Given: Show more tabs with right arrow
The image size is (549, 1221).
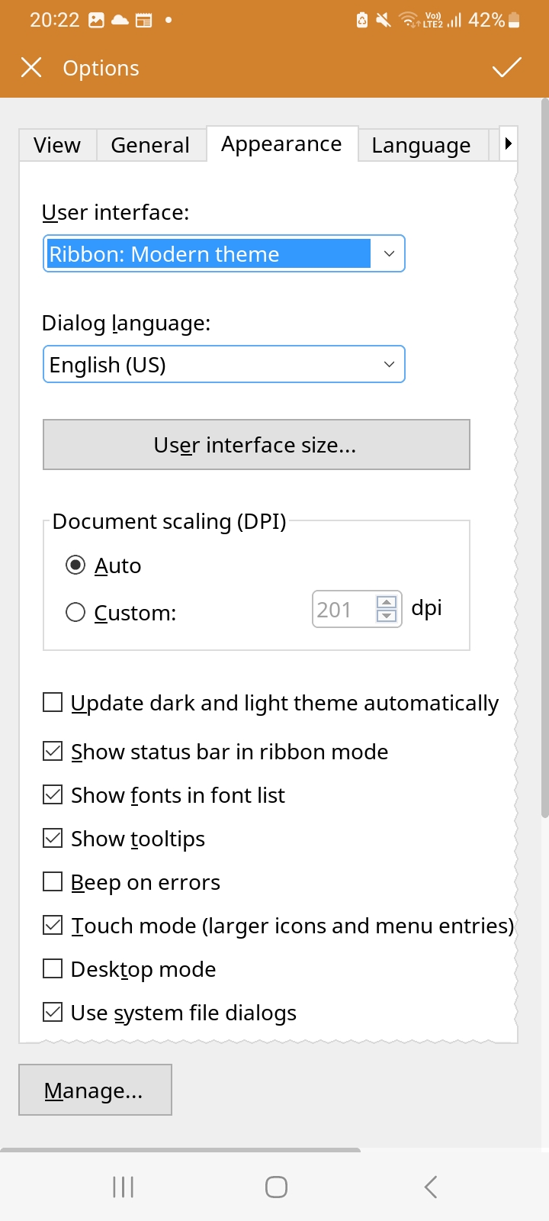Looking at the screenshot, I should (508, 143).
